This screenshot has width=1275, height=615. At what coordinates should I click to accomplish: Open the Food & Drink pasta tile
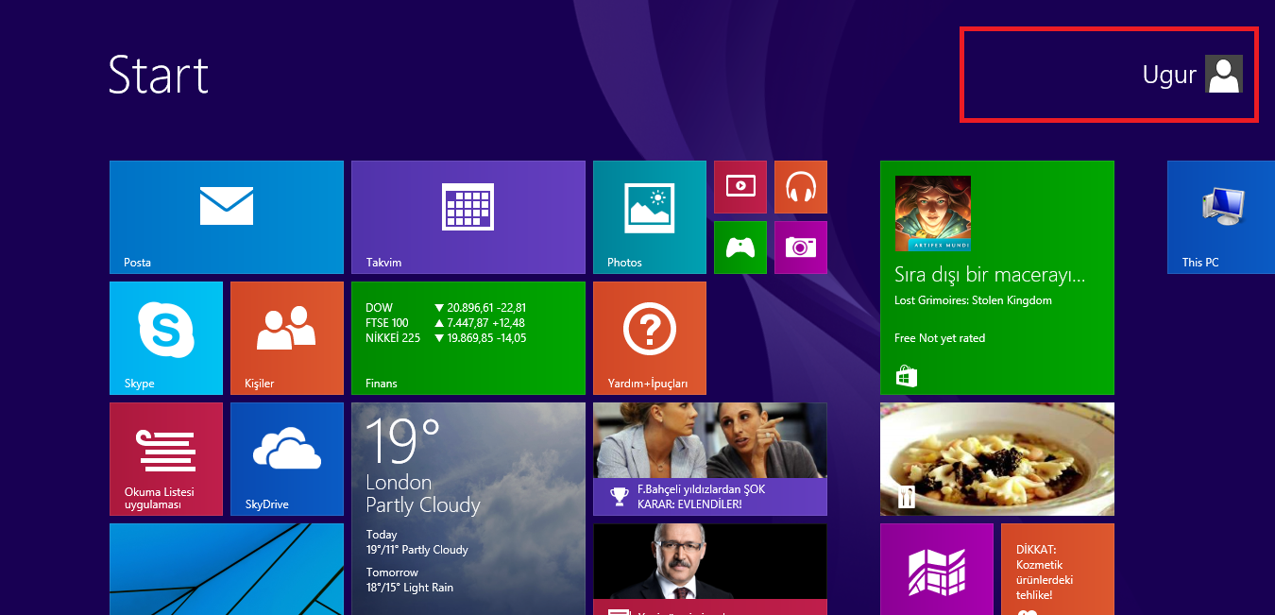click(x=997, y=459)
